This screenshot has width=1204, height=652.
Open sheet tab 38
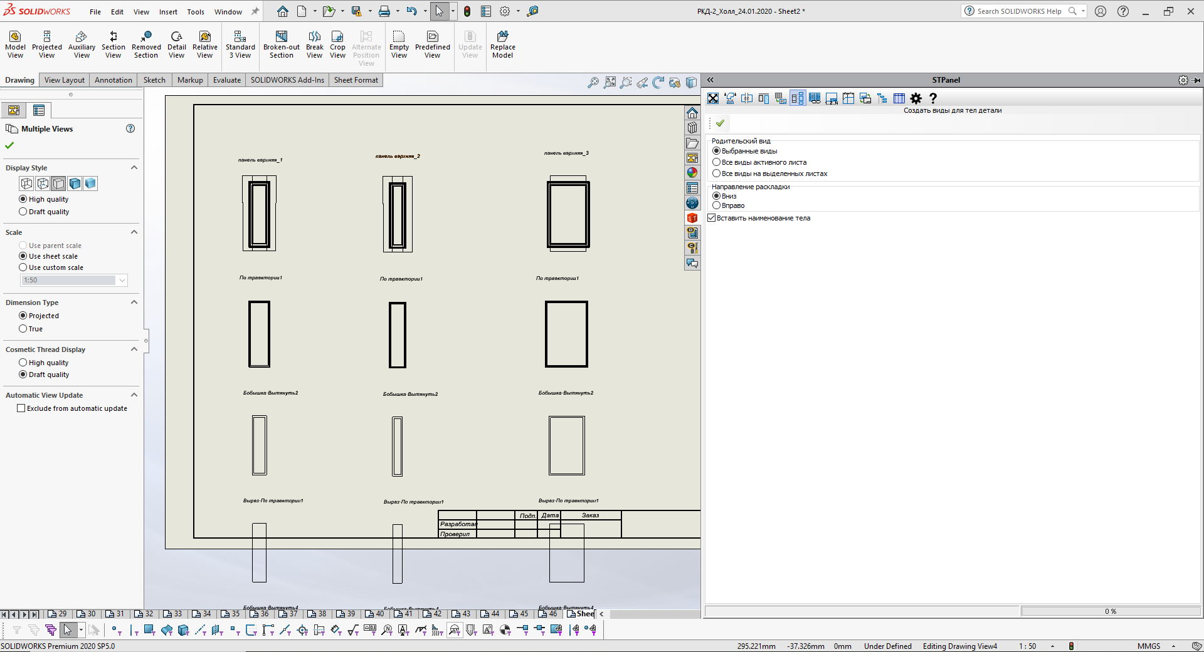tap(317, 614)
